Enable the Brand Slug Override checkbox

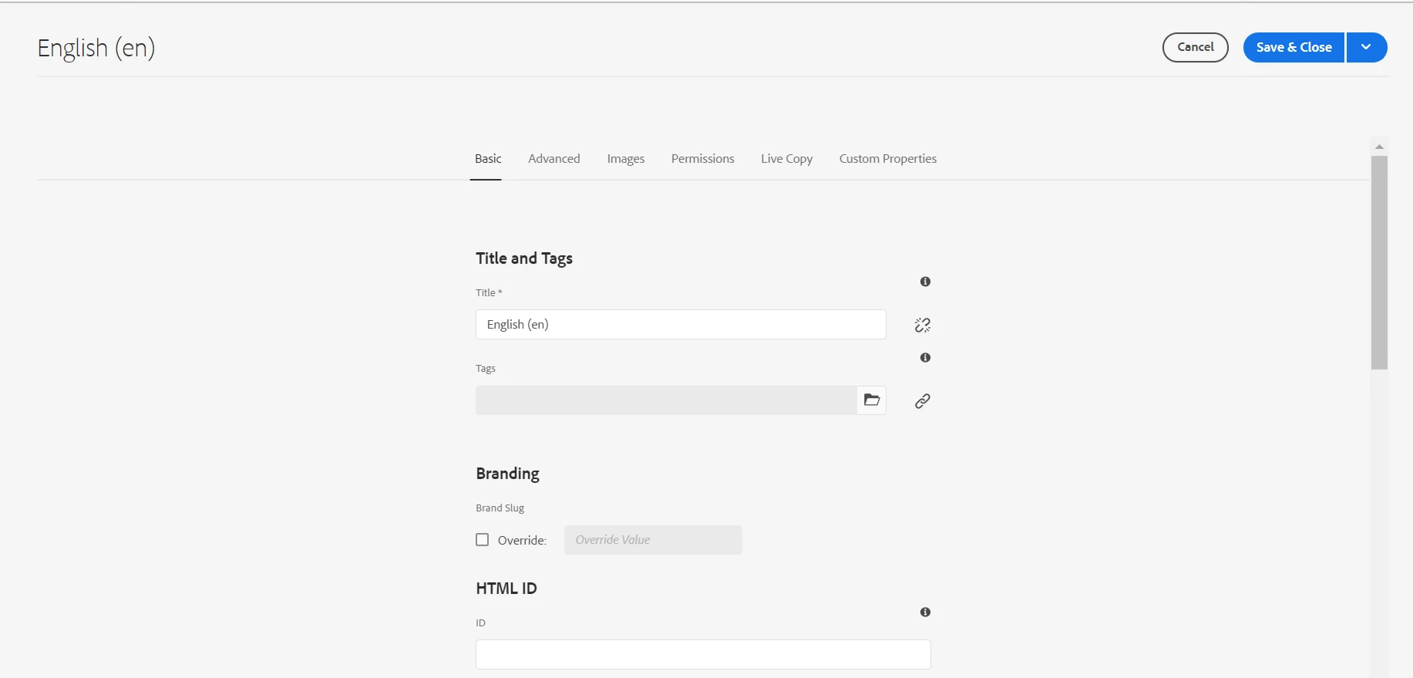483,540
